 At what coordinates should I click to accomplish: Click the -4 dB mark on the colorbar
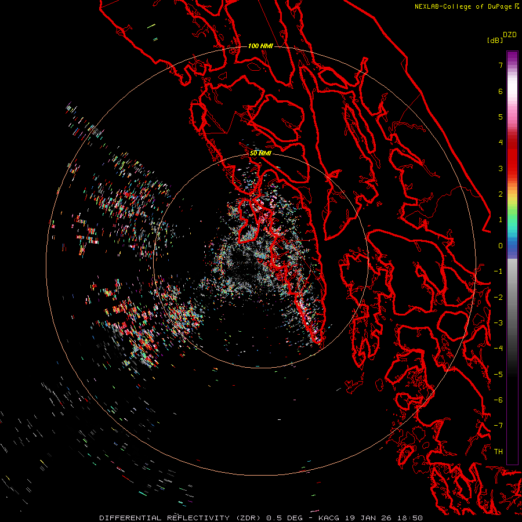pyautogui.click(x=498, y=349)
